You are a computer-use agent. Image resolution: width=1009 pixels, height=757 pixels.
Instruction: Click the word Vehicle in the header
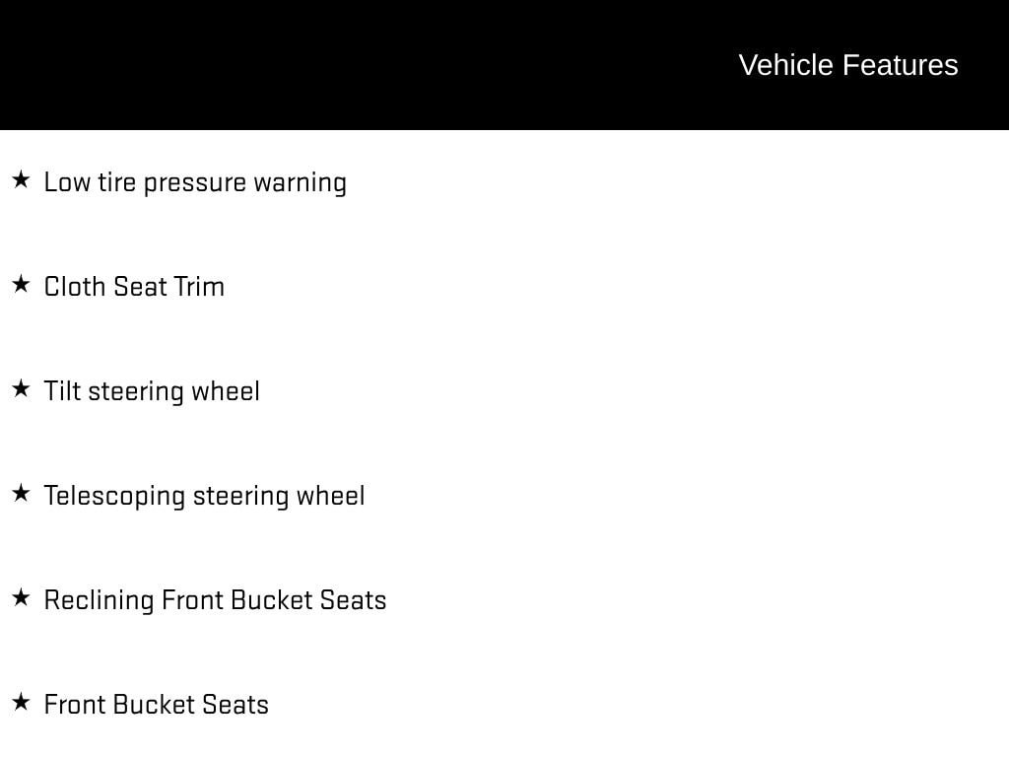click(x=786, y=65)
